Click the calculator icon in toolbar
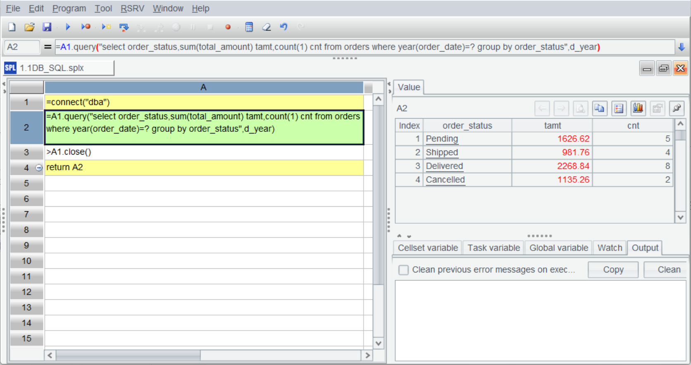 tap(249, 27)
